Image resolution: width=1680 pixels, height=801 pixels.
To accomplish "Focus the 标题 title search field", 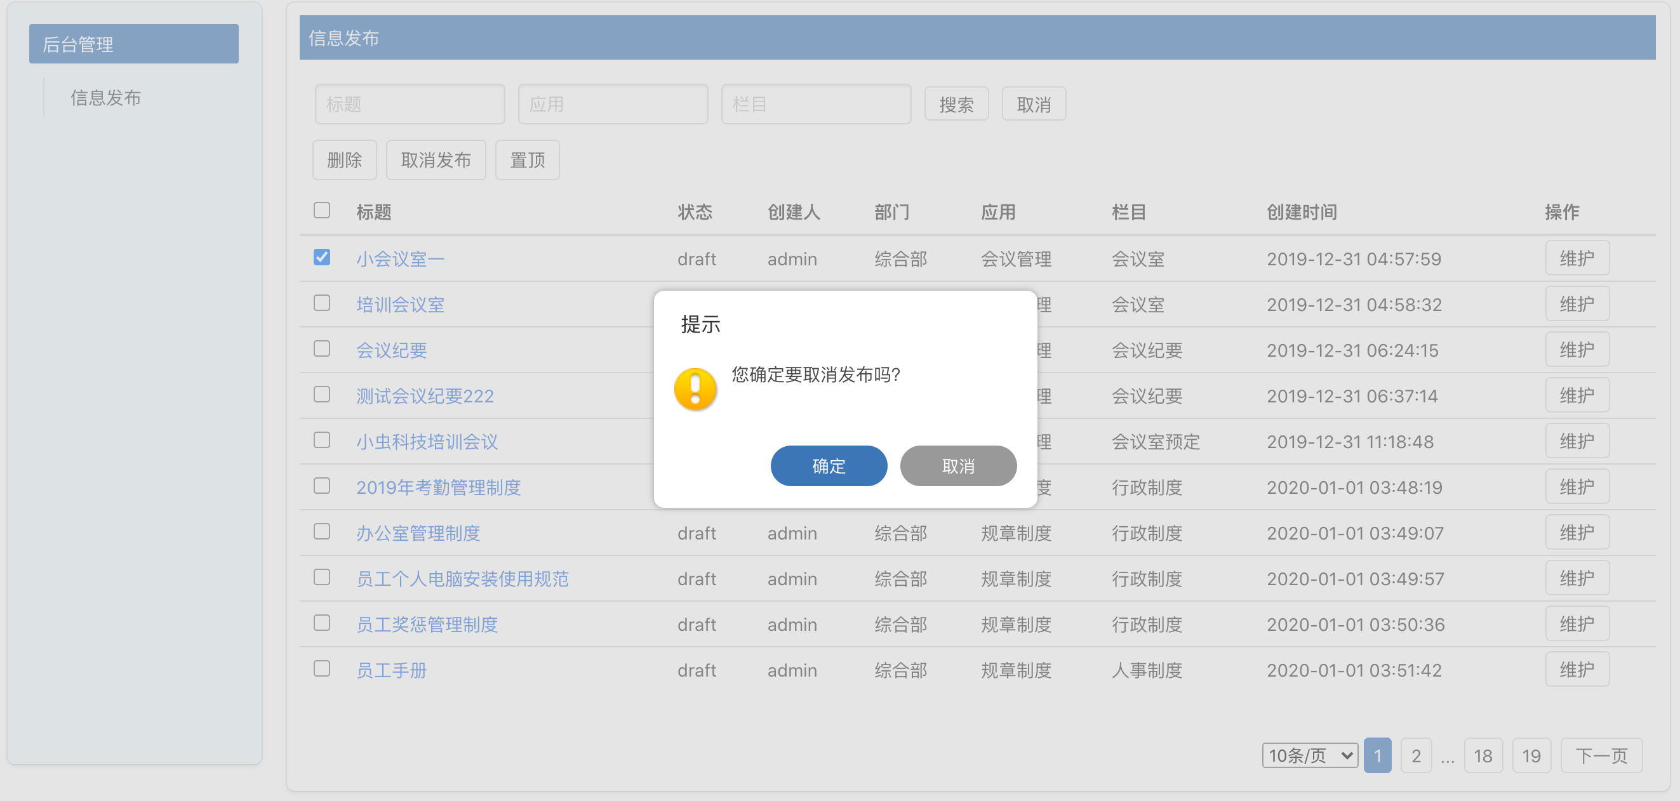I will coord(410,104).
